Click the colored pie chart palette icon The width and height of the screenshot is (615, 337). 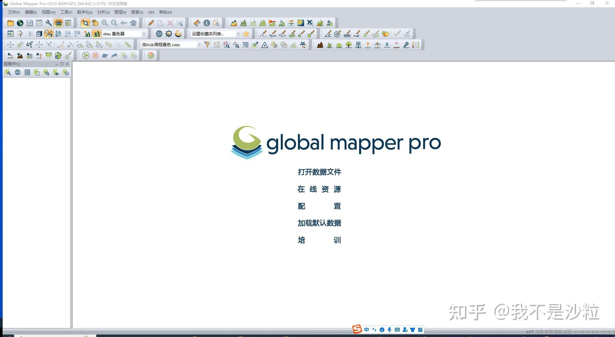[x=151, y=55]
